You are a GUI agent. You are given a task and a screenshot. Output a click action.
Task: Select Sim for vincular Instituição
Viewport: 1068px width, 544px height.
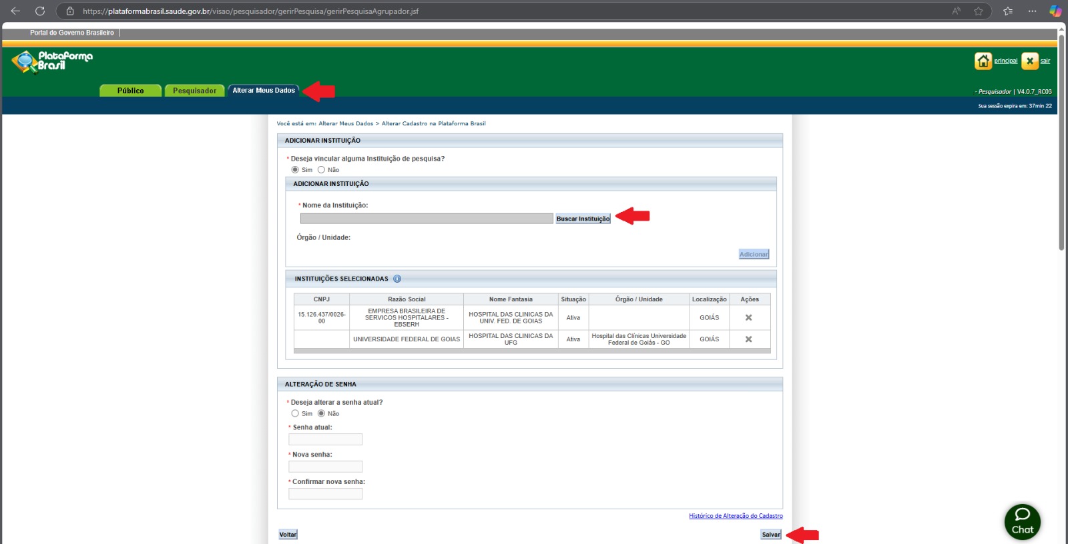point(295,170)
